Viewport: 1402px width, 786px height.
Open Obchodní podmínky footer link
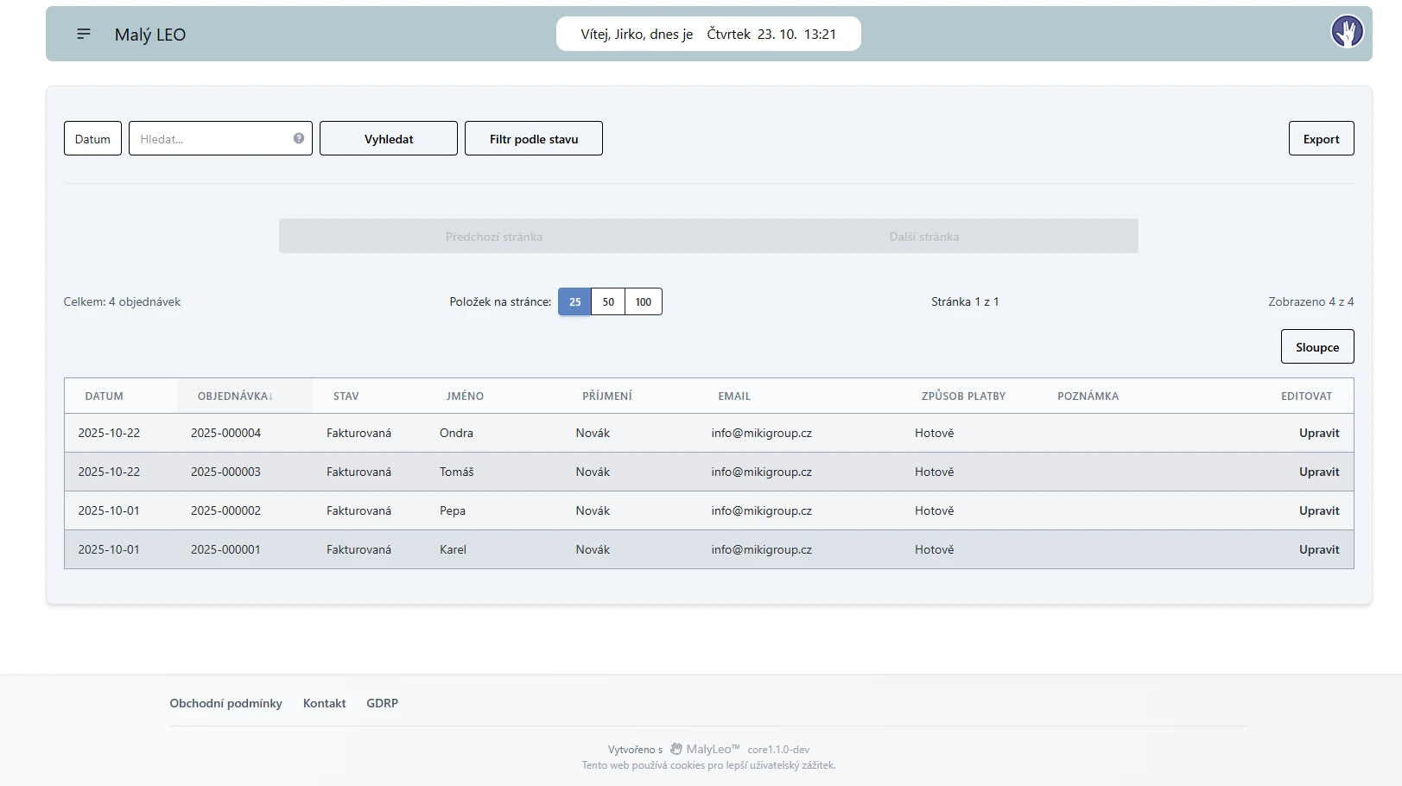click(x=225, y=703)
